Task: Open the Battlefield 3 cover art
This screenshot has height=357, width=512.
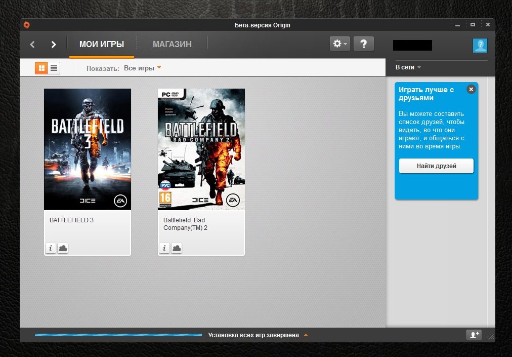Action: (x=88, y=149)
